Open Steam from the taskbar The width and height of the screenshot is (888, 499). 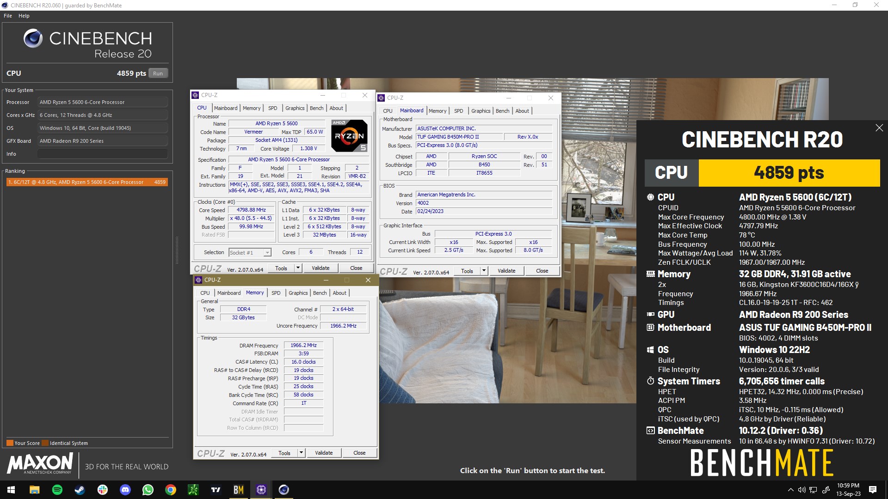coord(80,490)
